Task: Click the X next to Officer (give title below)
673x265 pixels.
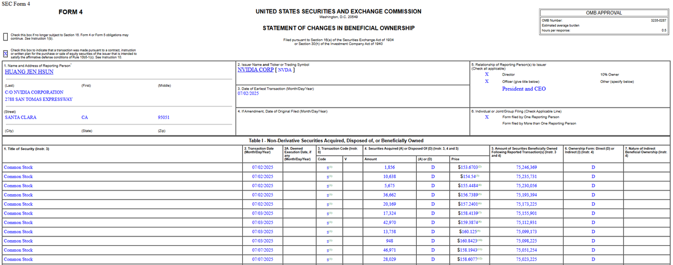Action: pyautogui.click(x=487, y=81)
